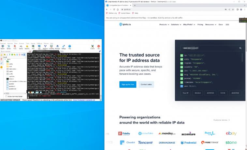Open the profile avatar icon in Chromium

241,9
